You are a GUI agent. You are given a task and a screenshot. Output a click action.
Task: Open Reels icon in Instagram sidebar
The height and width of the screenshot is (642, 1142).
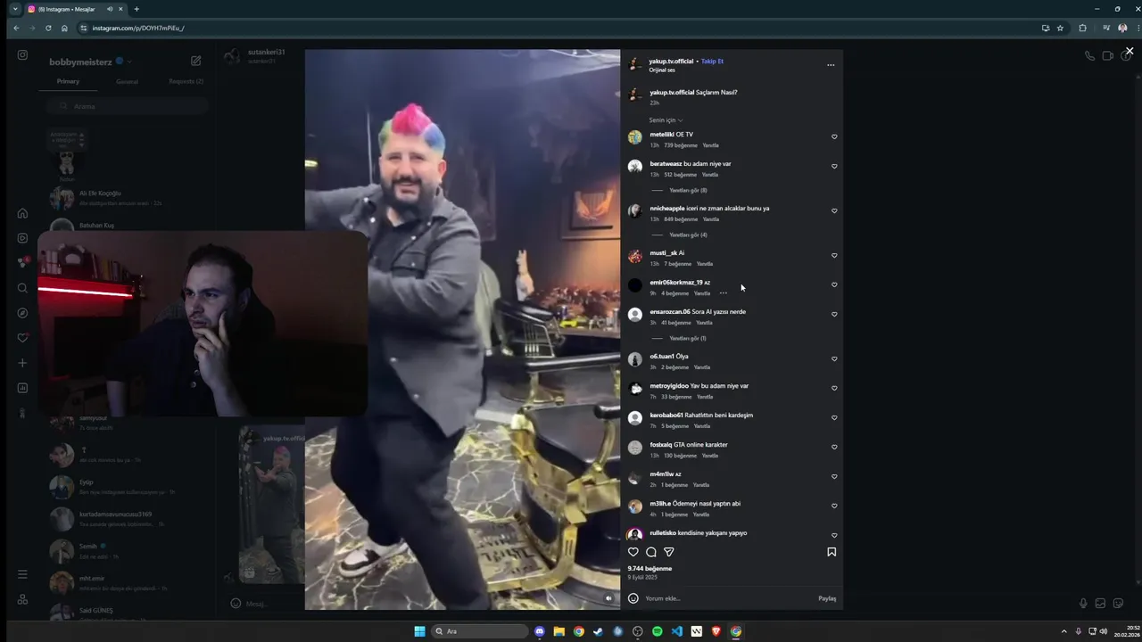coord(22,238)
